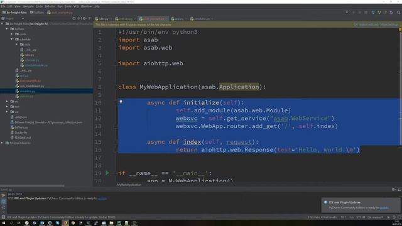Click the Project panel horizontal scrollbar
The image size is (402, 226).
(x=32, y=186)
